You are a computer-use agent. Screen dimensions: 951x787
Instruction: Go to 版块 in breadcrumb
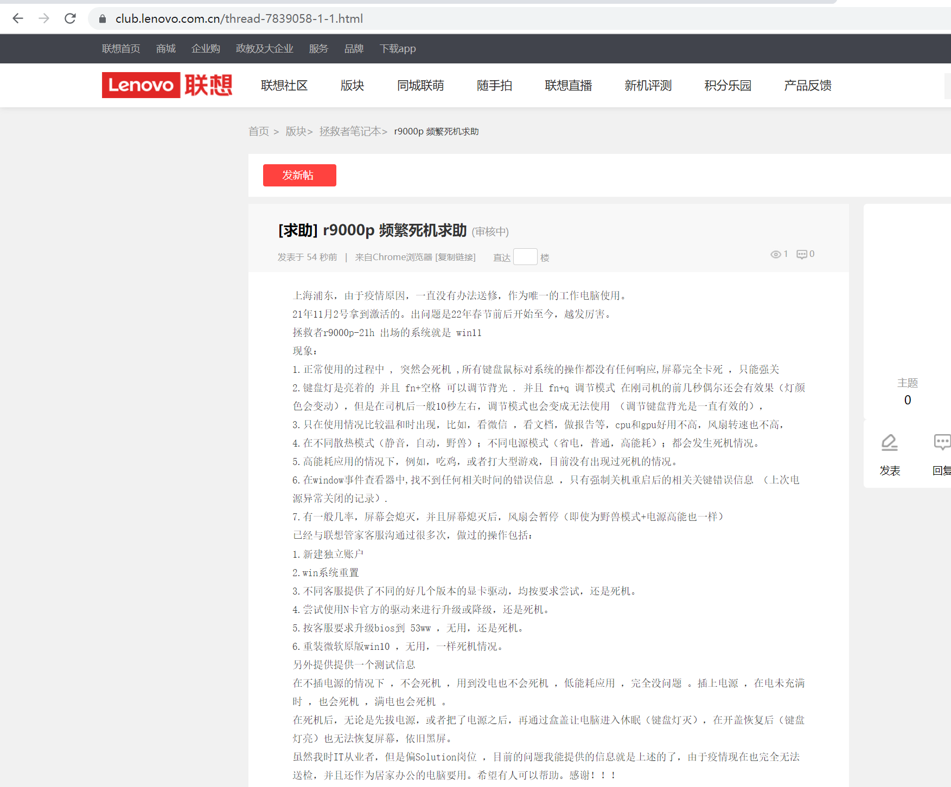[296, 131]
